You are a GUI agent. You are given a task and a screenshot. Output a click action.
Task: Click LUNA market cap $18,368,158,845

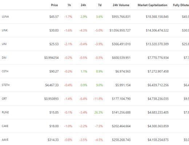(x=157, y=17)
